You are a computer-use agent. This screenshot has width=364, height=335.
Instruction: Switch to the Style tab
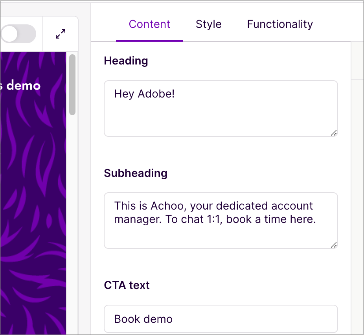[208, 24]
